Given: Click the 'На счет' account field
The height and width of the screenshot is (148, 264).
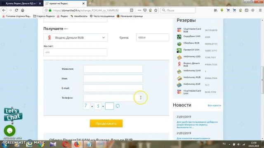Looking at the screenshot, I should pyautogui.click(x=75, y=52).
